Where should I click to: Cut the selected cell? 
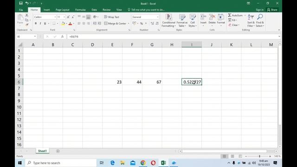[x=27, y=15]
